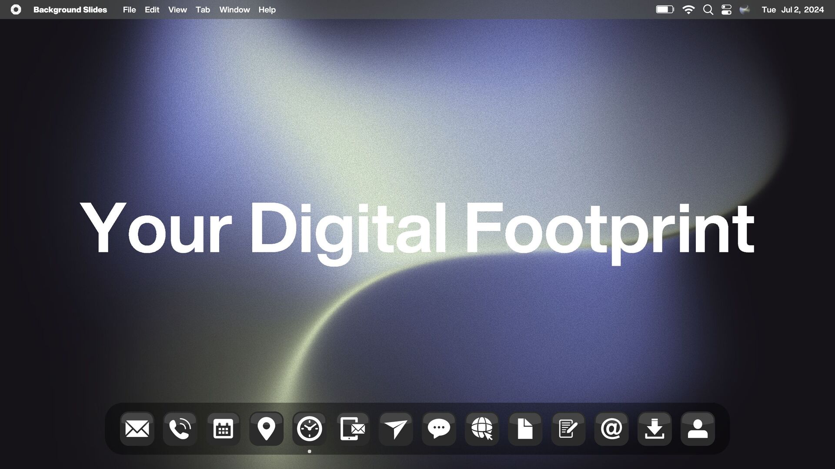
Task: Click the Spotlight search magnifier icon
Action: tap(708, 10)
